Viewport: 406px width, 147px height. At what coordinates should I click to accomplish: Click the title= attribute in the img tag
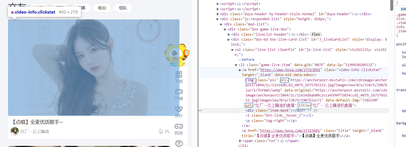[305, 105]
